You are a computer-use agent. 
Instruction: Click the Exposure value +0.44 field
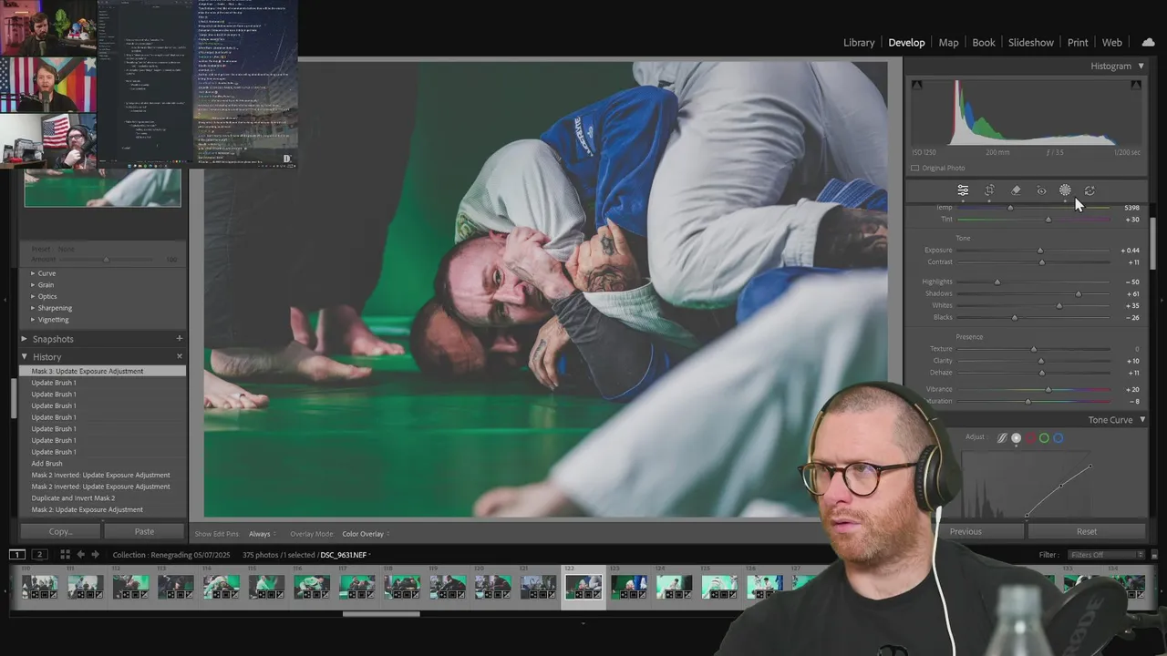click(x=1131, y=251)
